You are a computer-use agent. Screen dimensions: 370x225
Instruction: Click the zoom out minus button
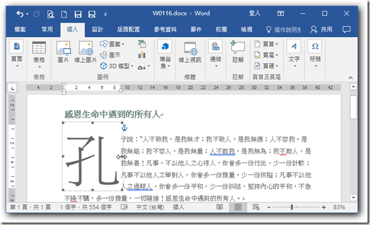[269, 207]
